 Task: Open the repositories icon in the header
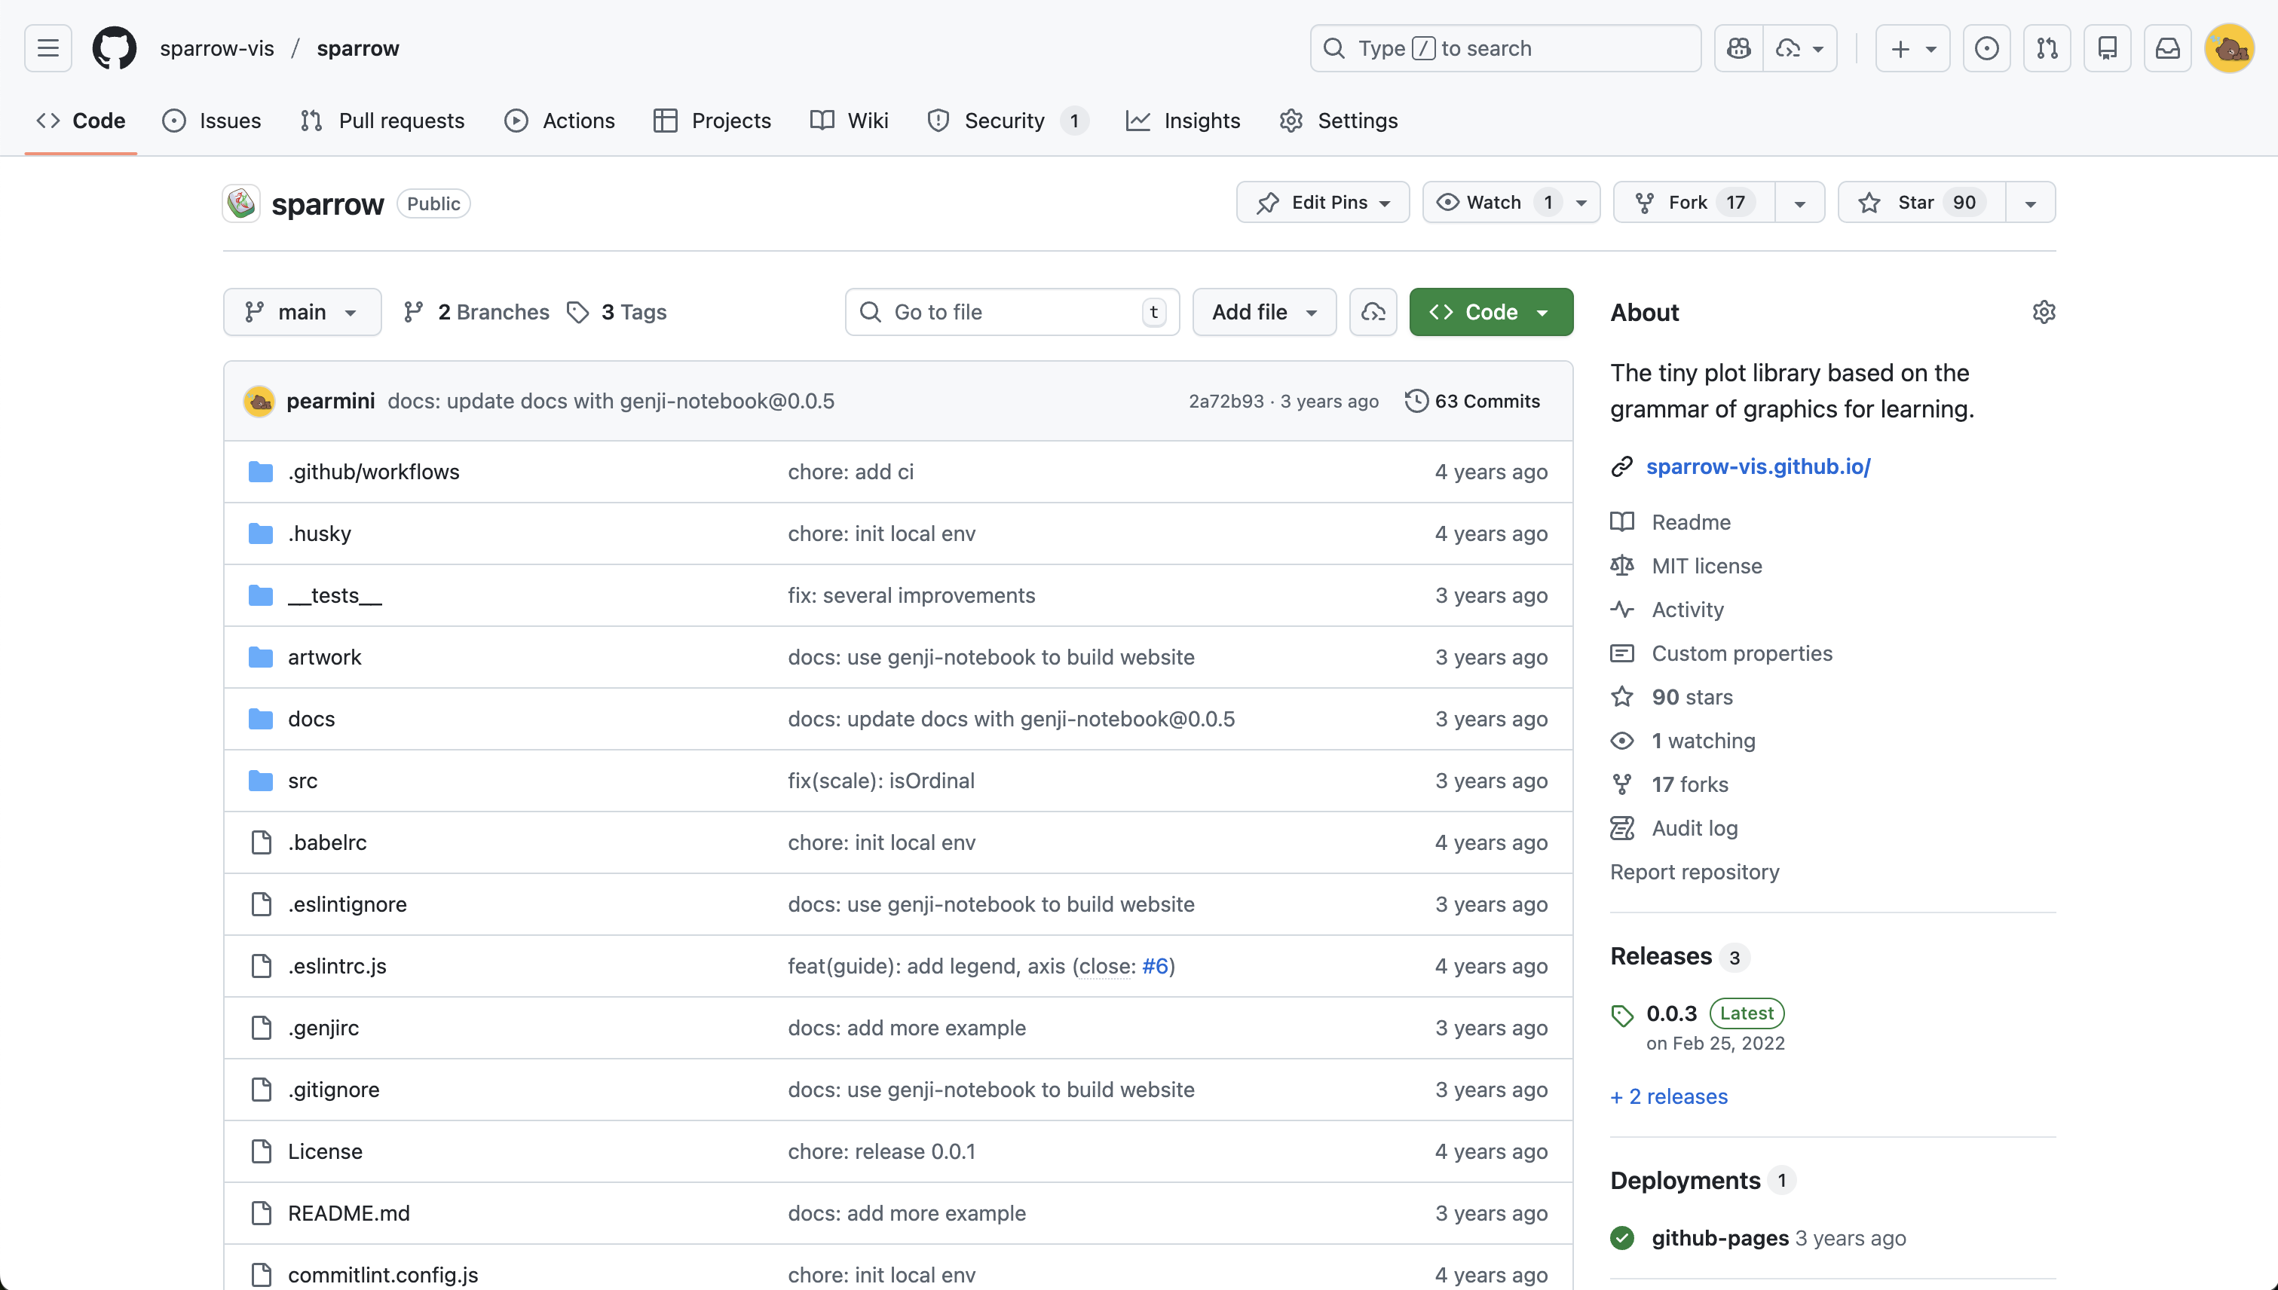[2107, 47]
